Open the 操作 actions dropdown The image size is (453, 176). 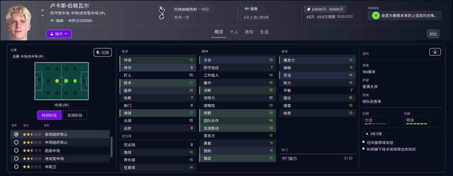59,34
